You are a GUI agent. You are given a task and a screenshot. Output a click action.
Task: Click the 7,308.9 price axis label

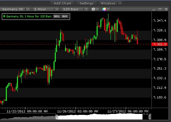click(x=160, y=40)
